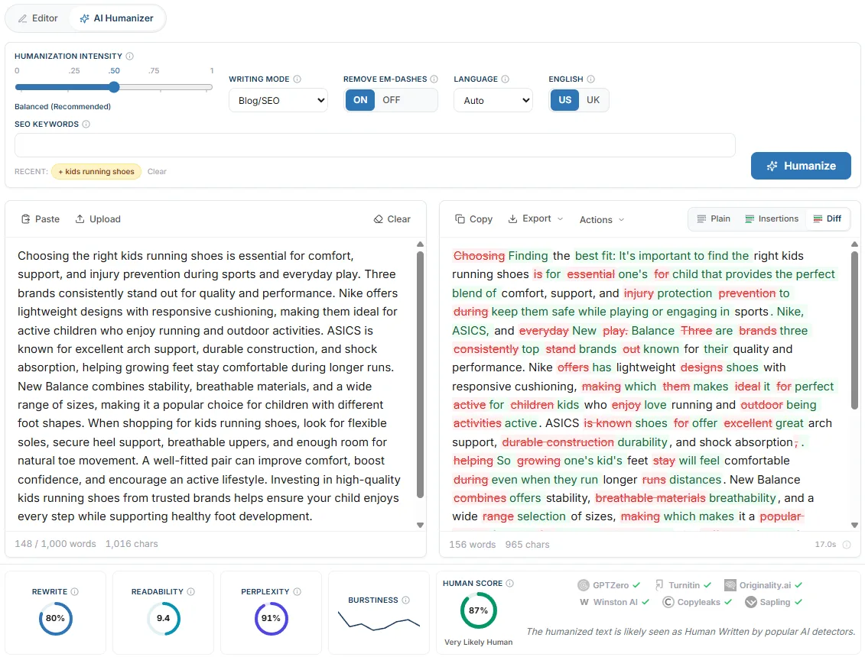865x657 pixels.
Task: Open the Auto language dropdown
Action: click(x=493, y=100)
